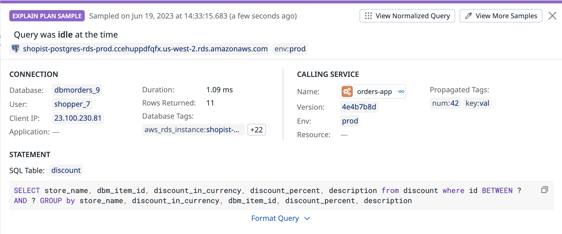The image size is (562, 234).
Task: Open the View Normalized Query button
Action: pos(407,16)
